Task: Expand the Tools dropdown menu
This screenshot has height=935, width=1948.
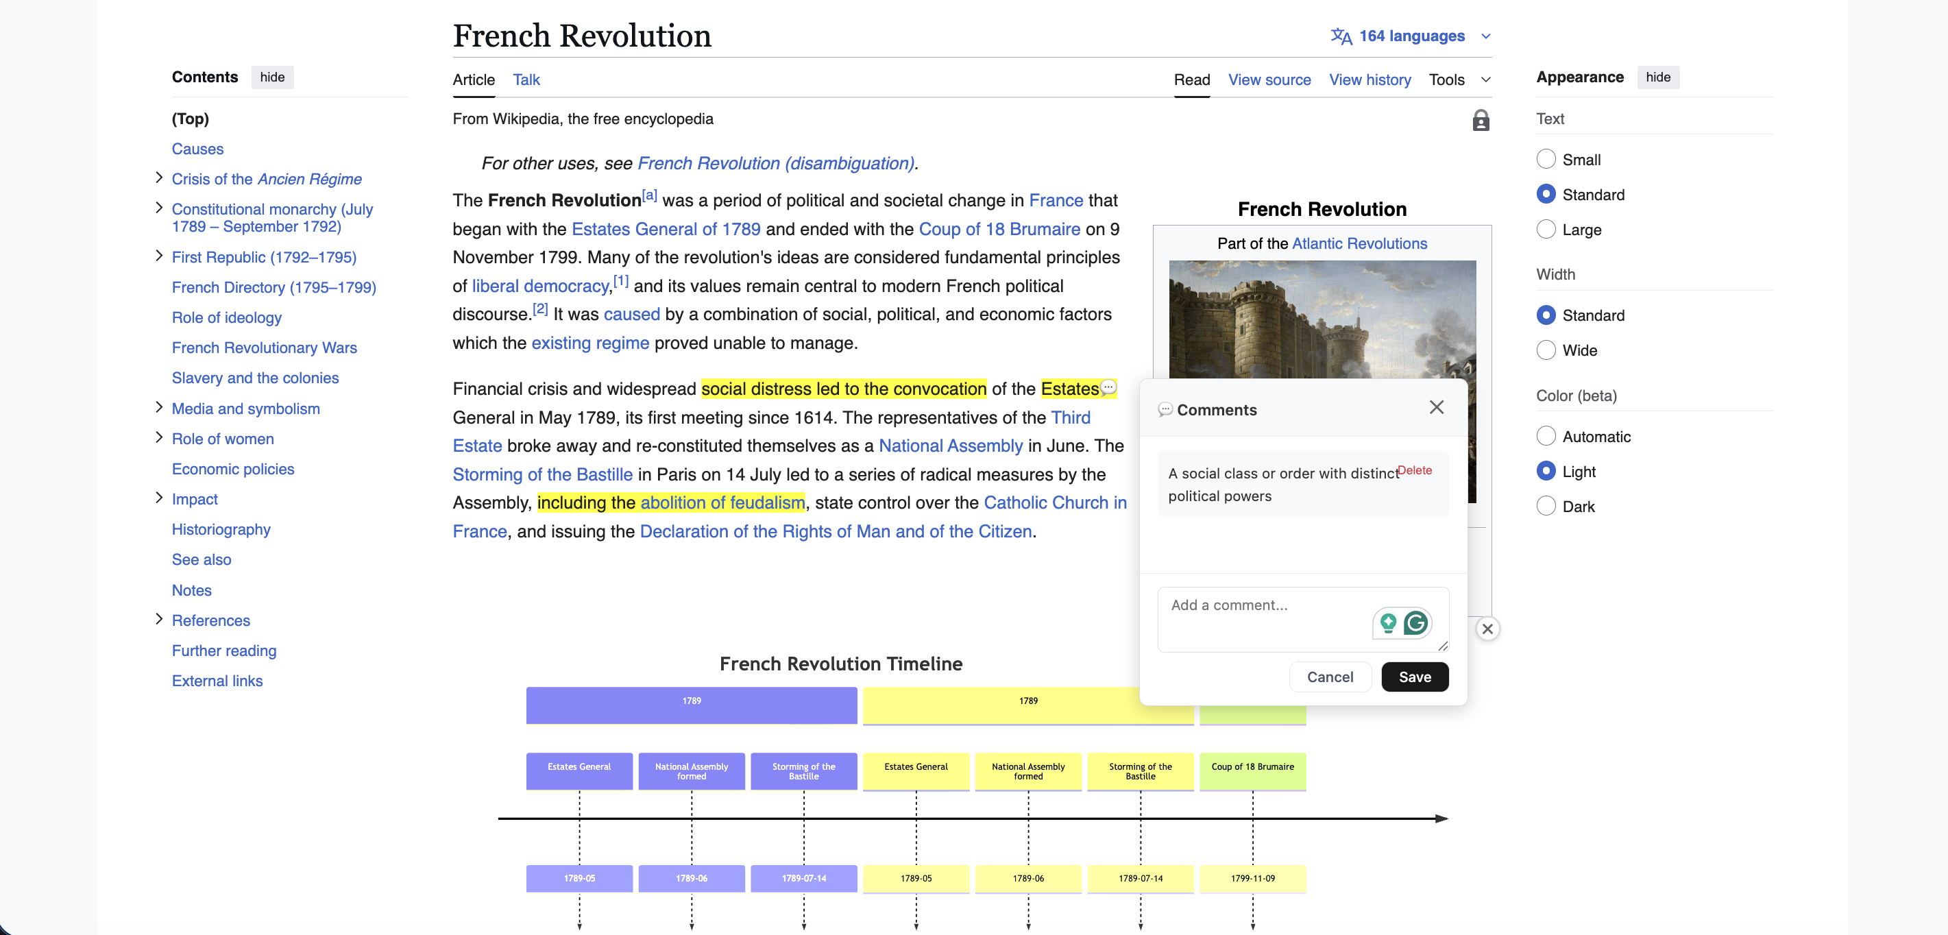Action: (1459, 80)
